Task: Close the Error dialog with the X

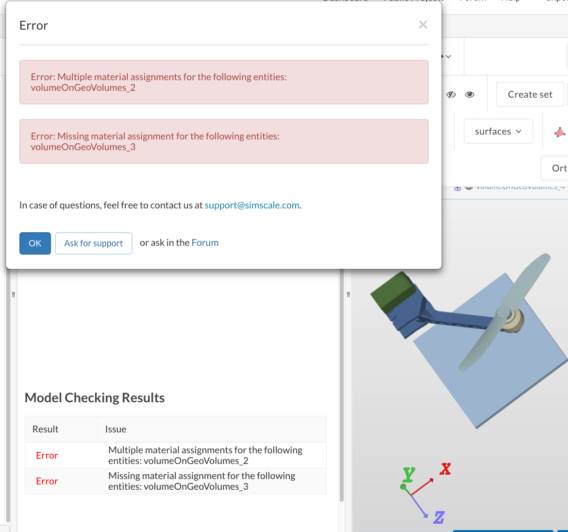Action: point(423,25)
